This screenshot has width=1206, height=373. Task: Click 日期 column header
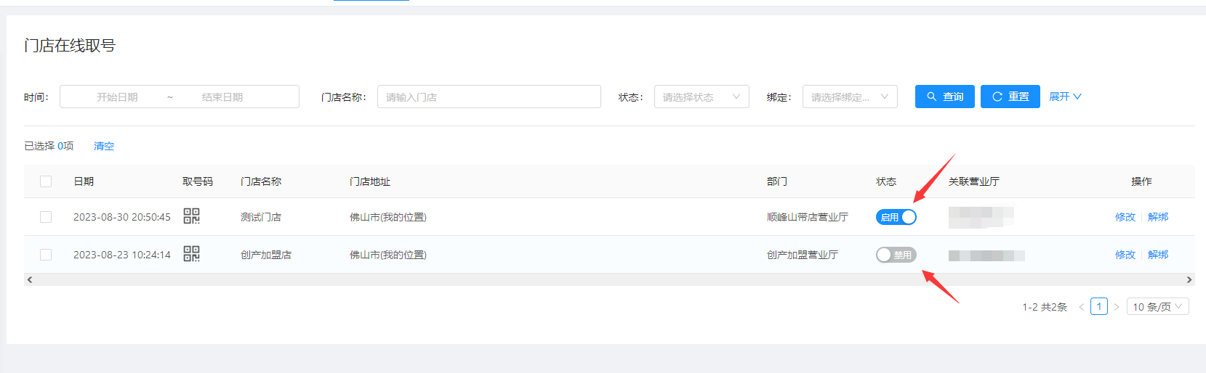tap(84, 181)
